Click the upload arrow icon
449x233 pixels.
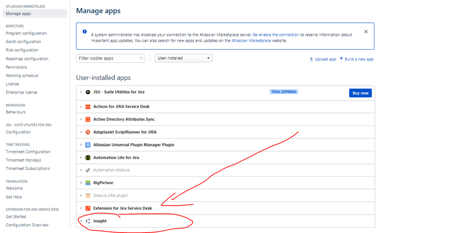(311, 60)
